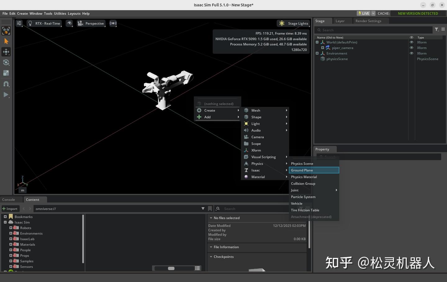Collapse the World (defaultPrim) tree node
447x282 pixels.
[x=317, y=42]
